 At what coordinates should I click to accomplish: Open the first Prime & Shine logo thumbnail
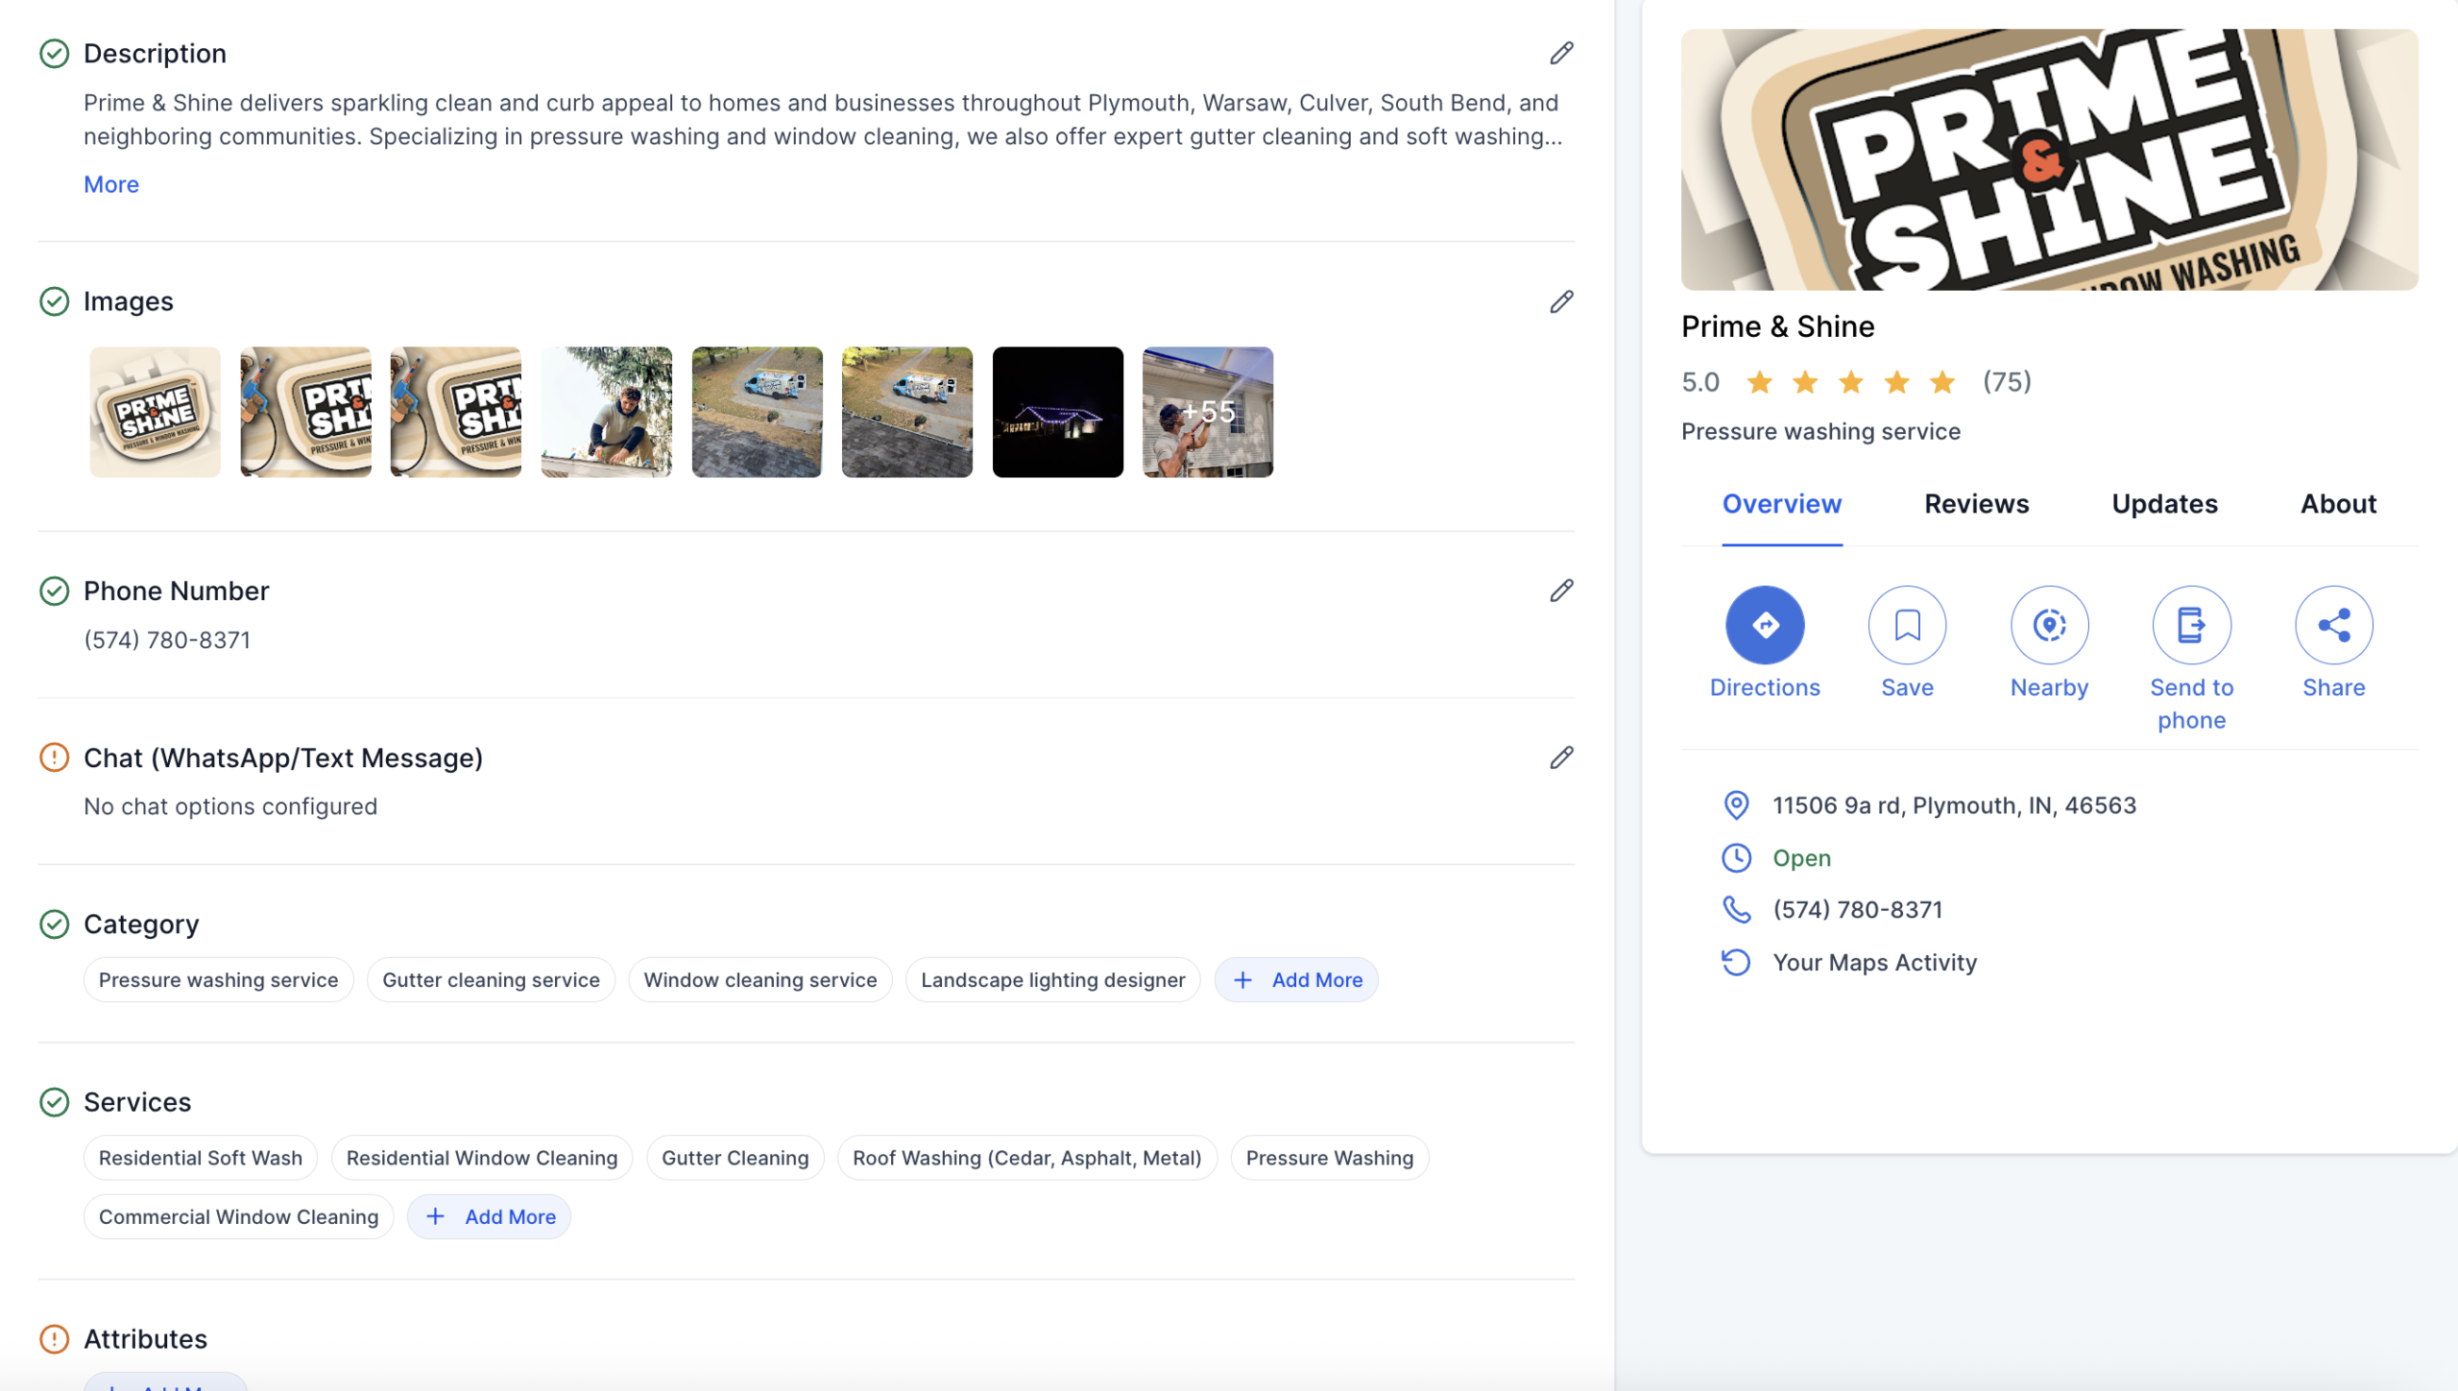pyautogui.click(x=155, y=412)
